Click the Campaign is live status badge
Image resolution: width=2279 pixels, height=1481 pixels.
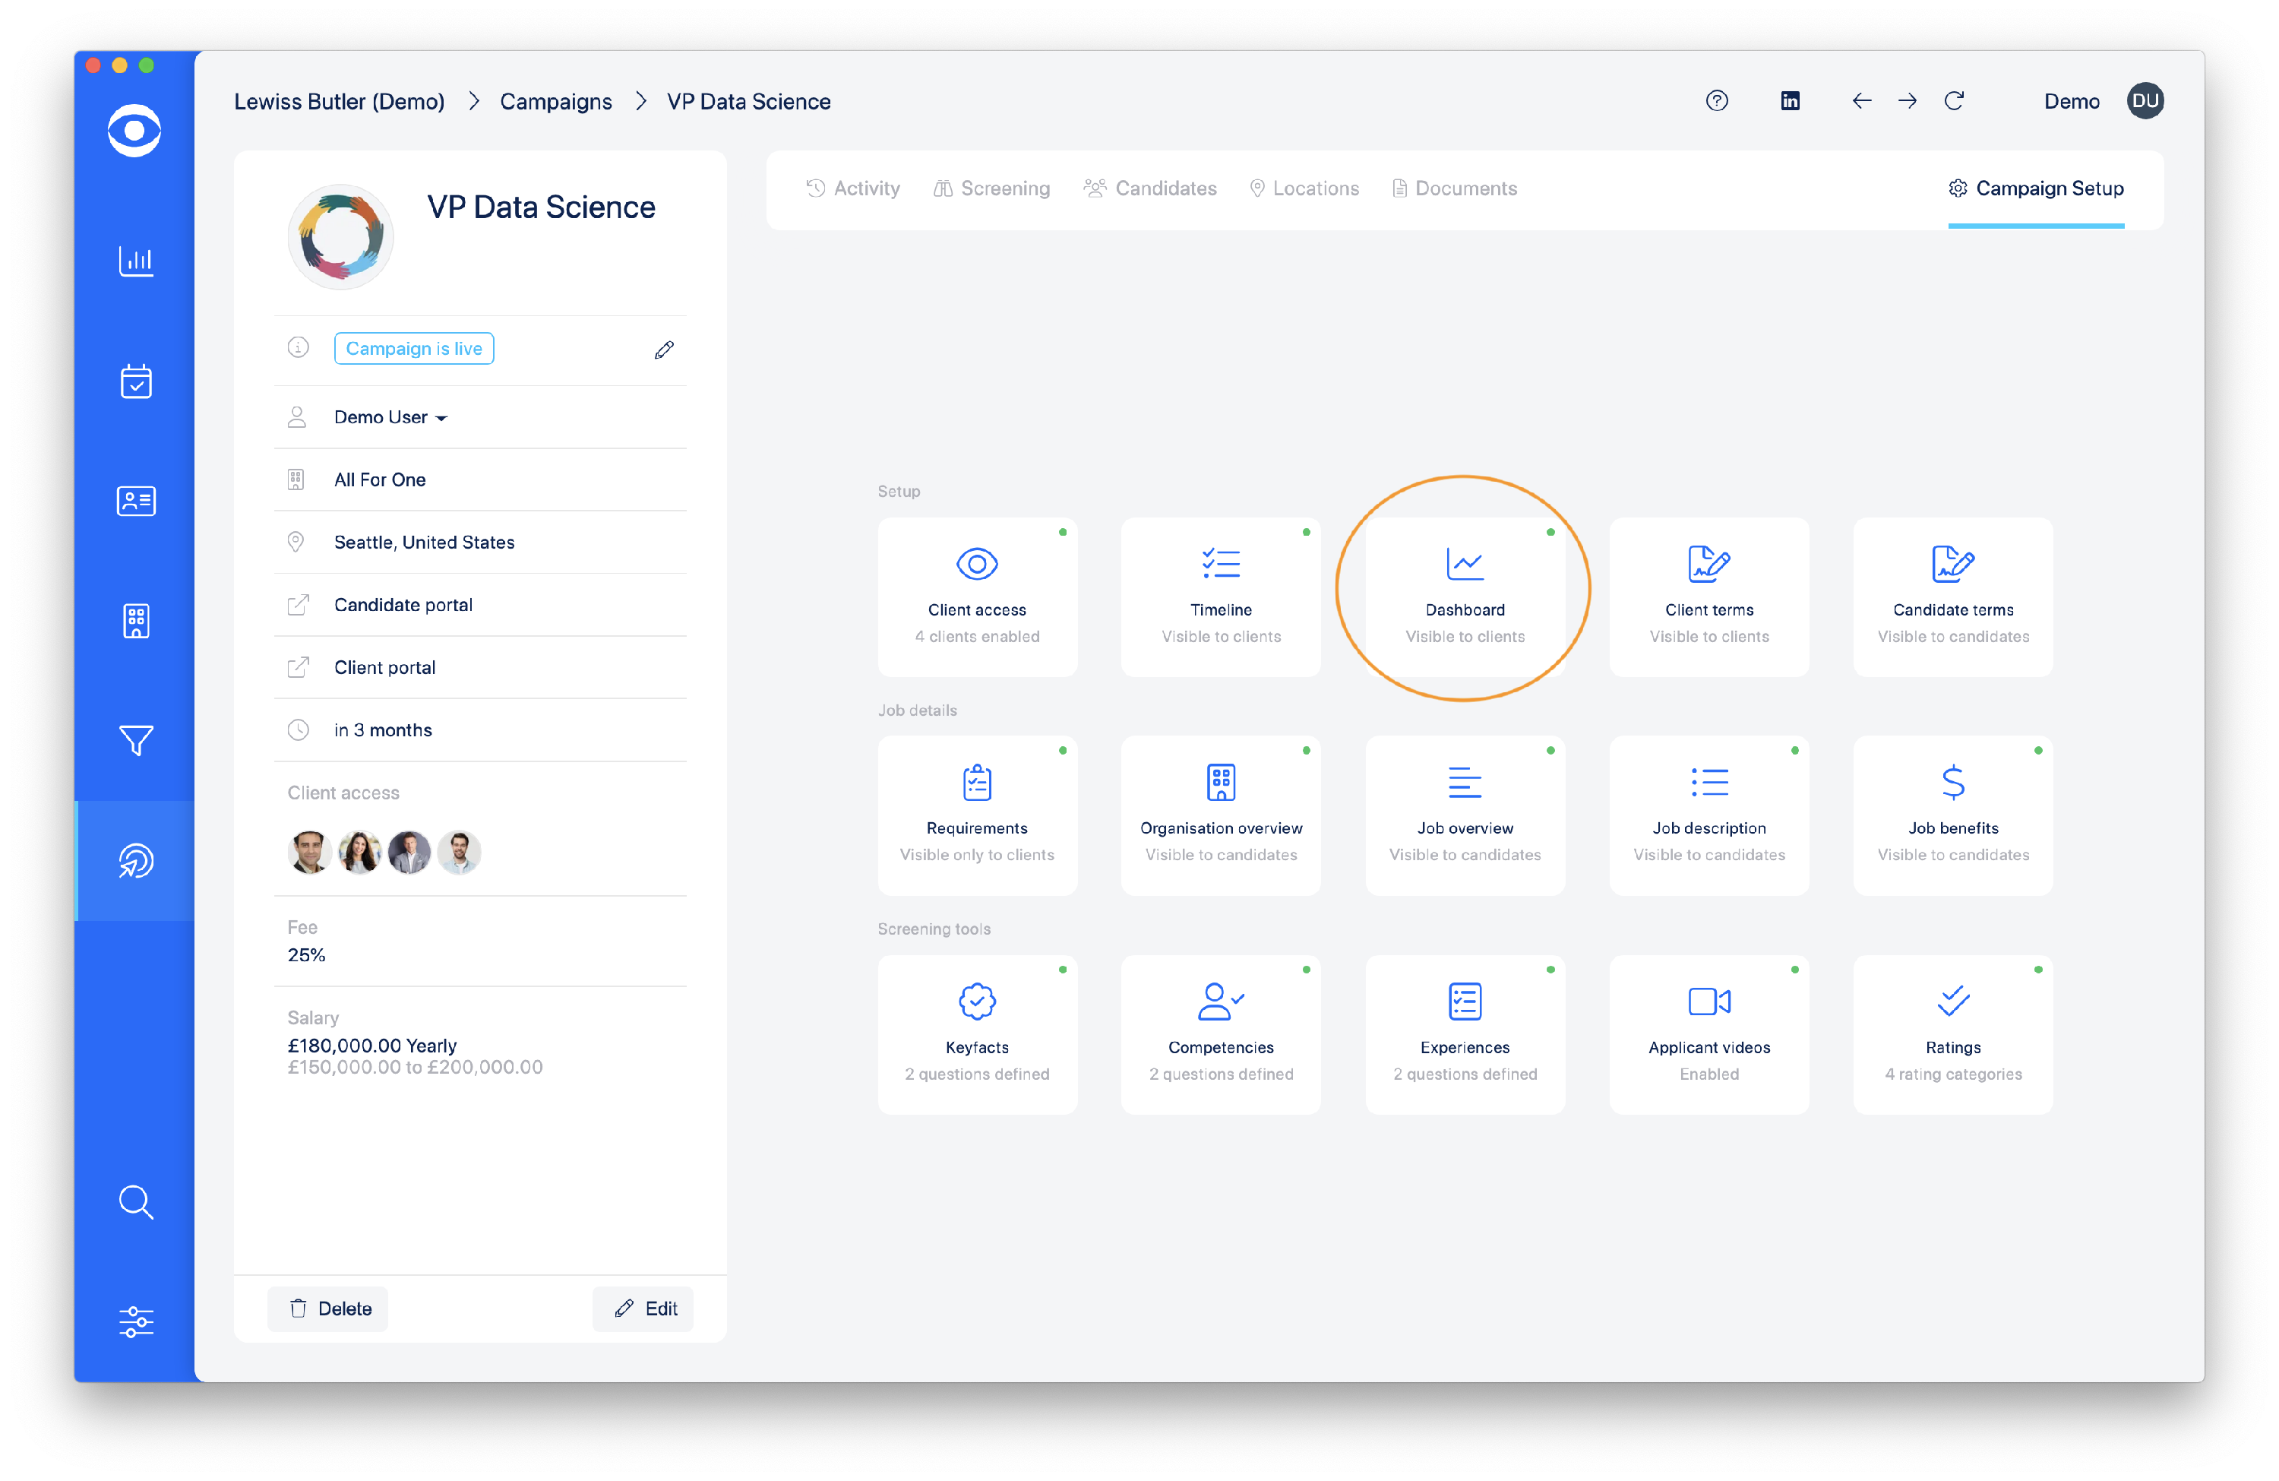pyautogui.click(x=414, y=348)
